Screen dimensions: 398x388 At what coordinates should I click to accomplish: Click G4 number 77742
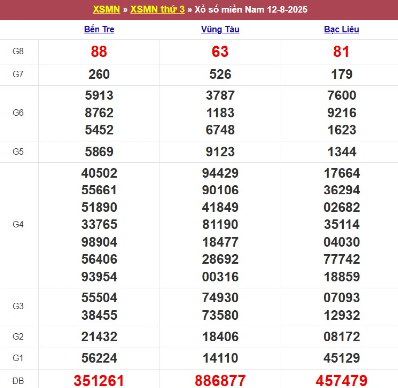(342, 259)
